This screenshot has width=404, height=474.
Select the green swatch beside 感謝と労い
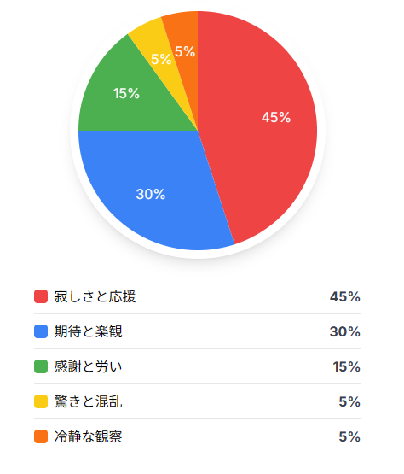click(41, 366)
